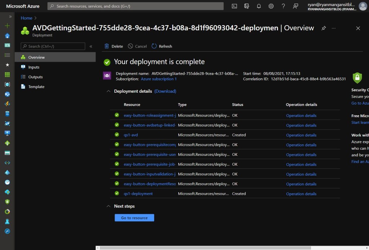369x250 pixels.
Task: Open Cost Management icon in sidebar
Action: point(7,212)
